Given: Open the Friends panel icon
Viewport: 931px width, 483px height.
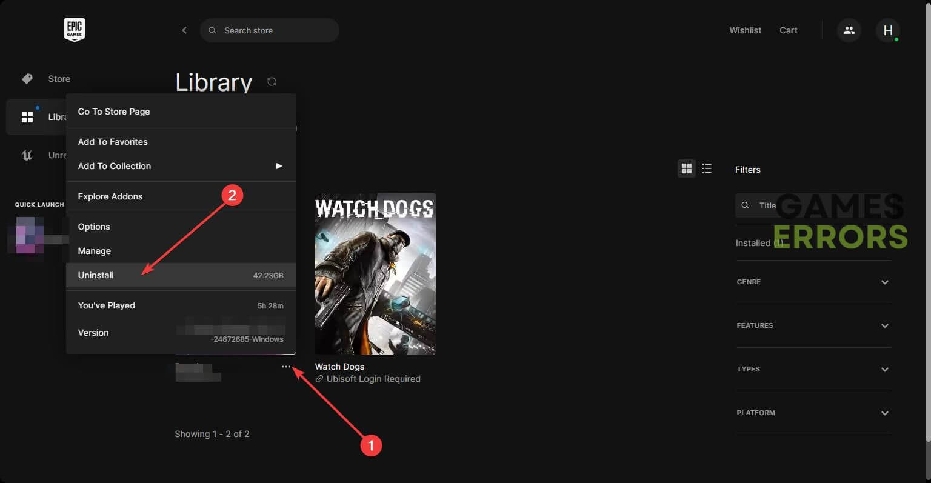Looking at the screenshot, I should click(x=849, y=30).
